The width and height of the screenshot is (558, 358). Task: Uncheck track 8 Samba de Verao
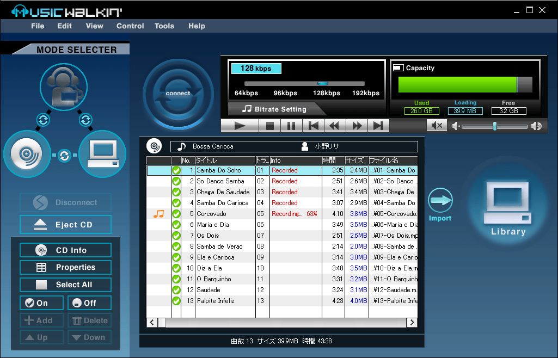[176, 246]
